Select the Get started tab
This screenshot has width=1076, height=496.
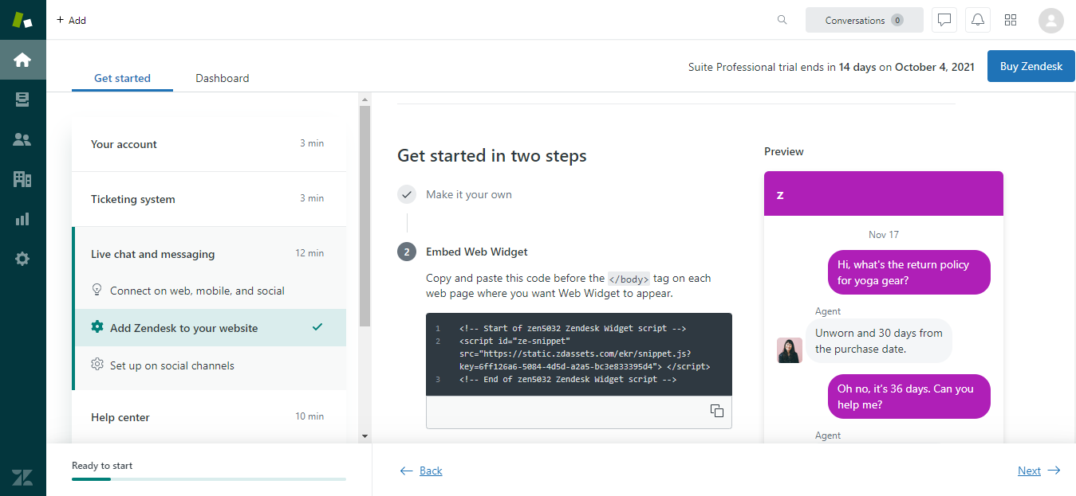click(122, 78)
